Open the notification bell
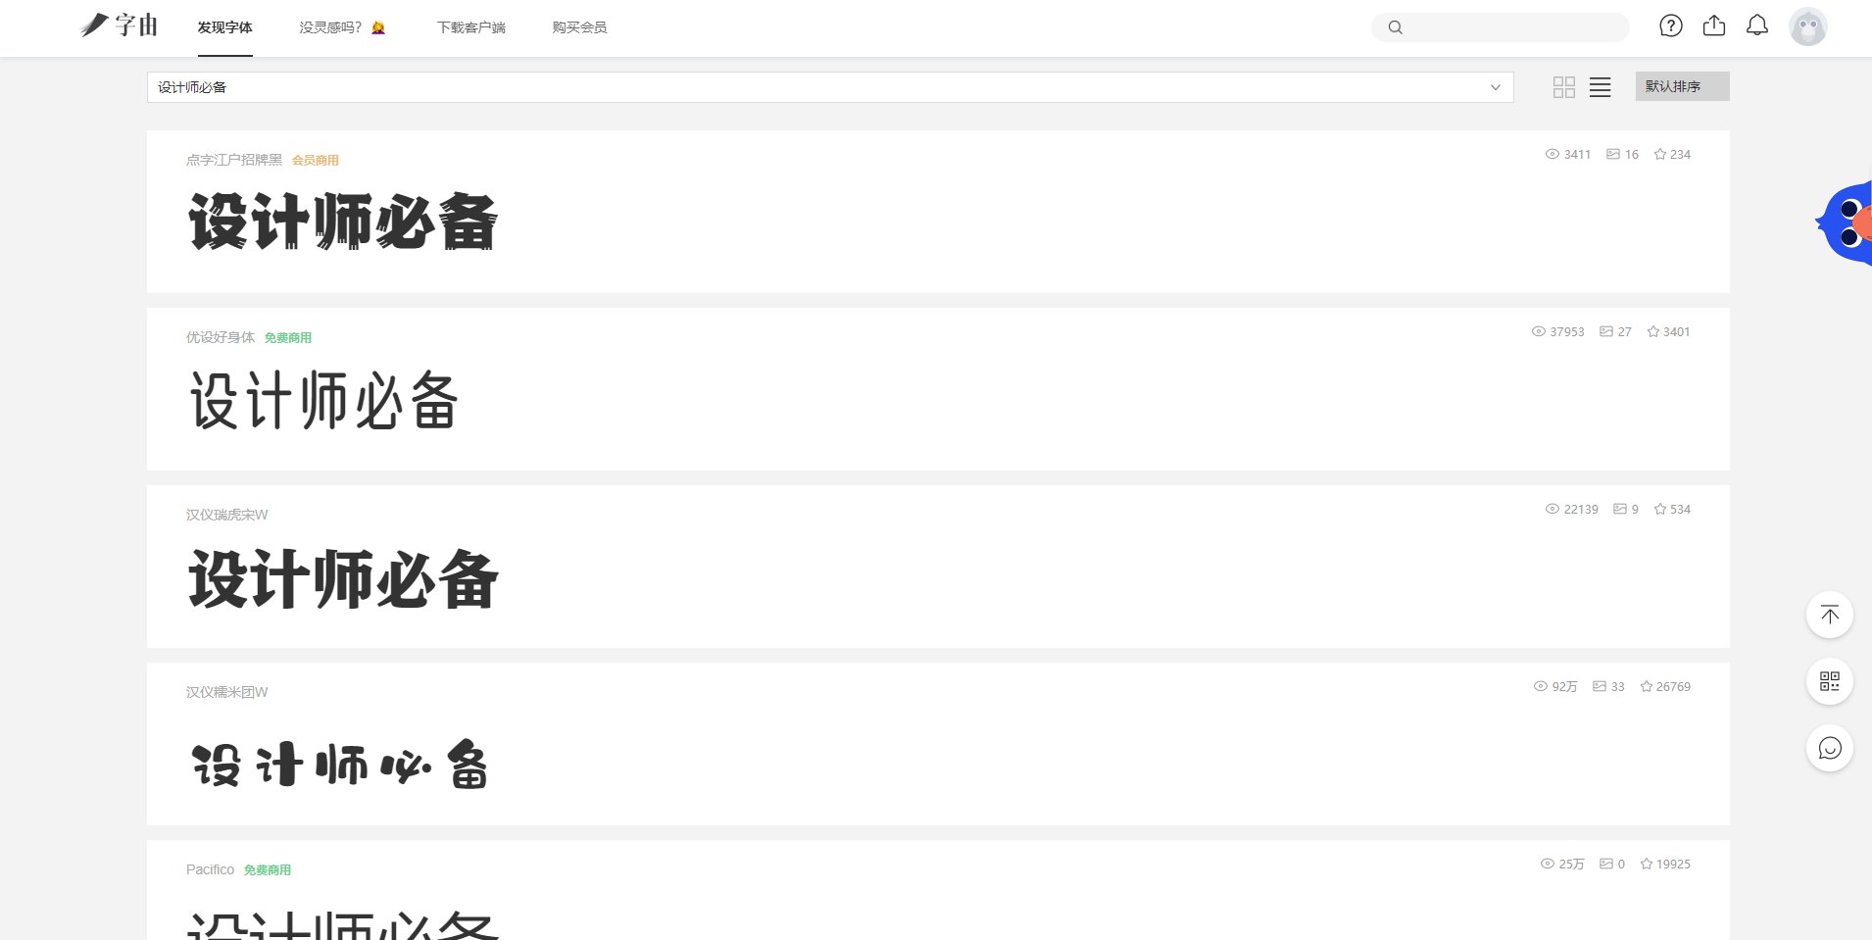 pyautogui.click(x=1757, y=26)
